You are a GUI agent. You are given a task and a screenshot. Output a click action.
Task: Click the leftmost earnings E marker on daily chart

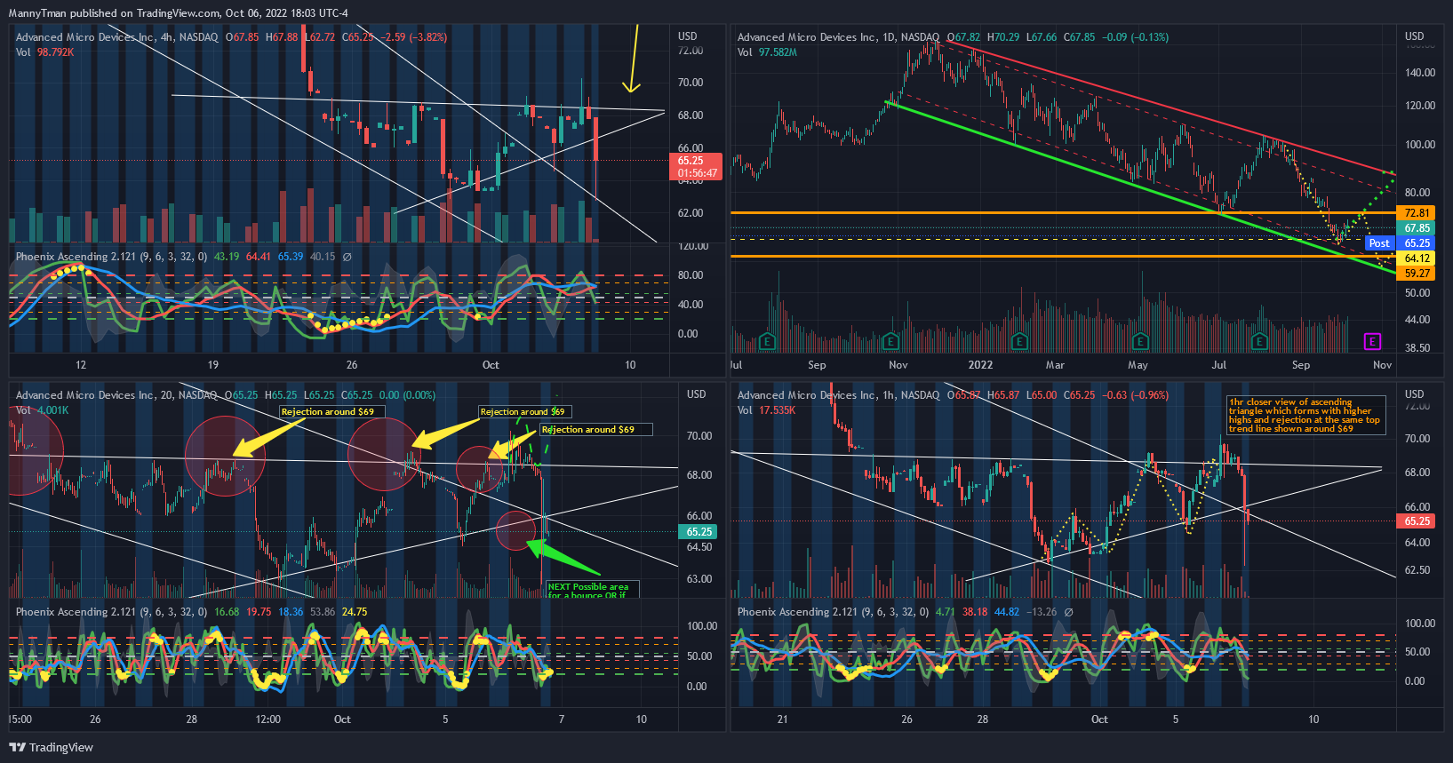767,341
